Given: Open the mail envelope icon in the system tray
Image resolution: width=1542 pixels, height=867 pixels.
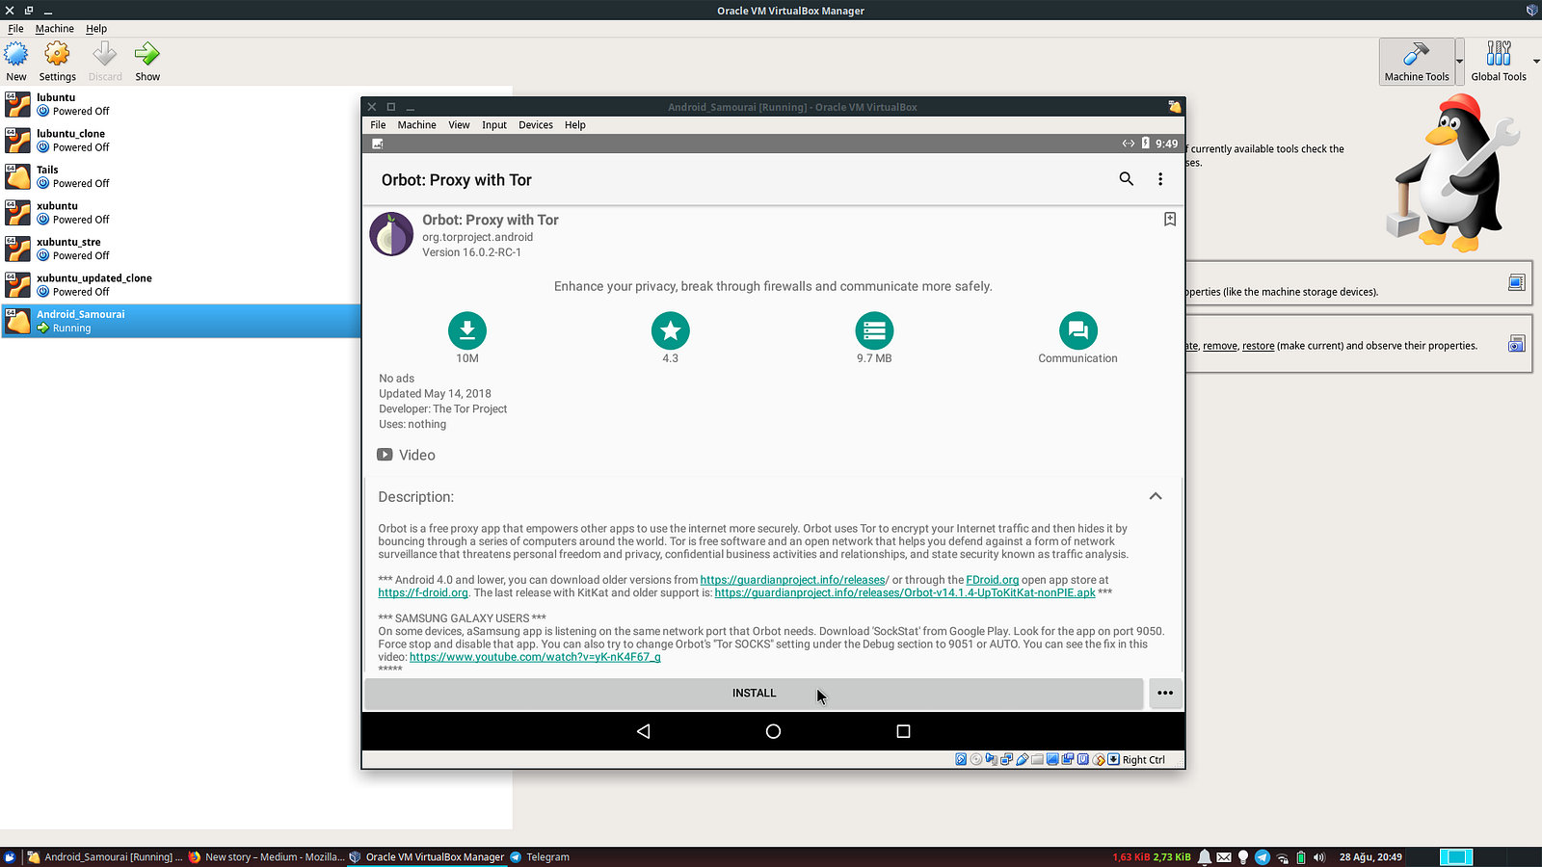Looking at the screenshot, I should click(x=1224, y=857).
